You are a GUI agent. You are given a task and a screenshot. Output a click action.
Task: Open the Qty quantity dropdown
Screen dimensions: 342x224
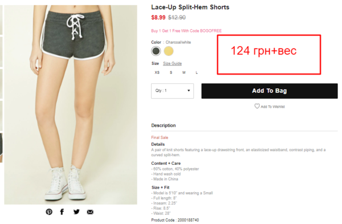click(172, 91)
